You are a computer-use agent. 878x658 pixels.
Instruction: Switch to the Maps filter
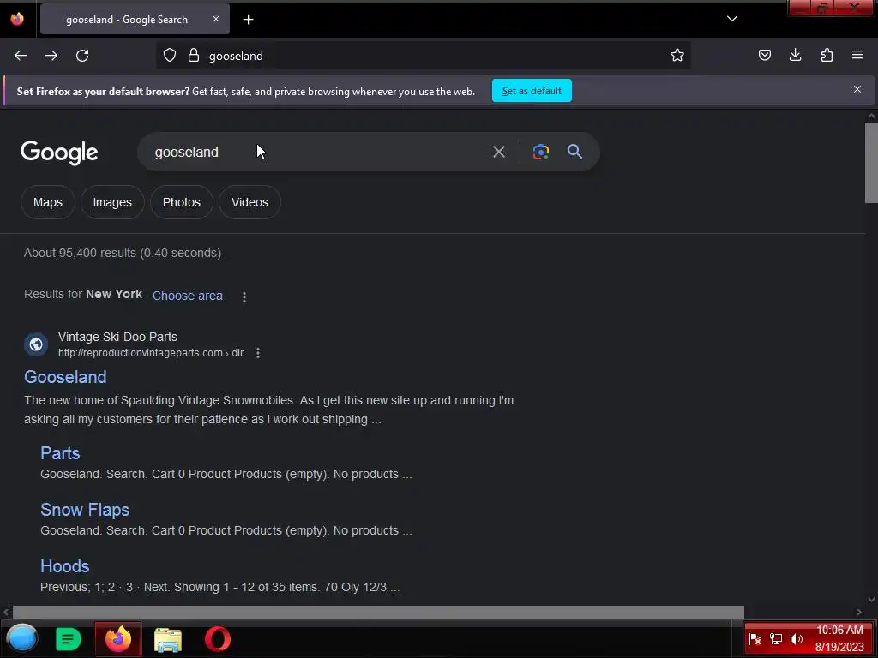pyautogui.click(x=48, y=202)
